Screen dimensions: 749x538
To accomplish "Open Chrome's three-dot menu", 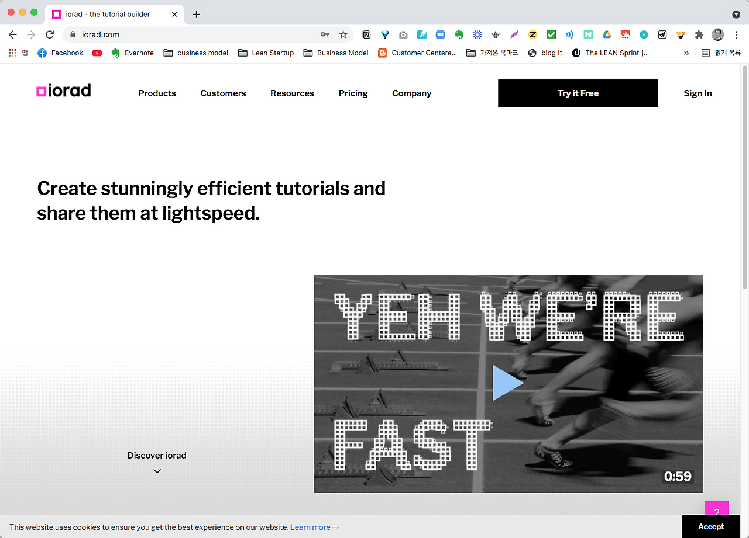I will point(737,35).
